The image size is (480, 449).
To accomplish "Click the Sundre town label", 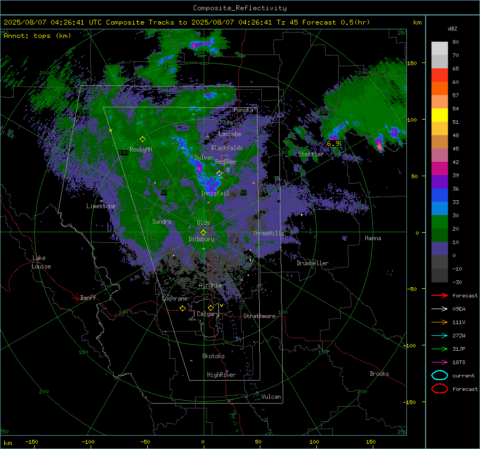I will tap(162, 221).
